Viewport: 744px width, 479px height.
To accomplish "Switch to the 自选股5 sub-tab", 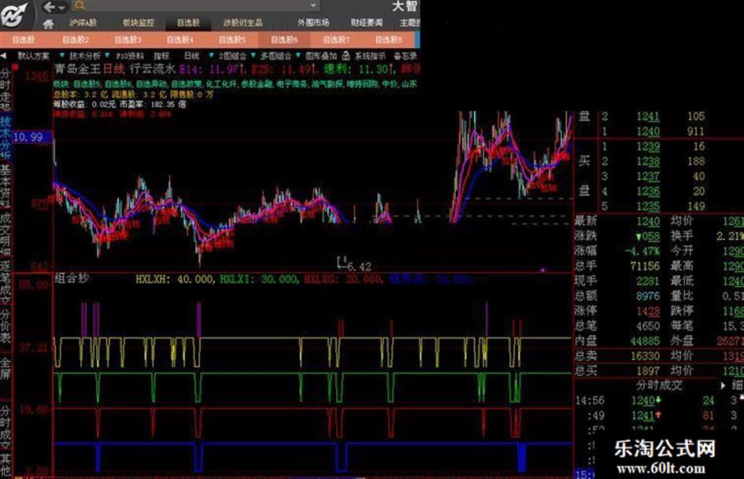I will [x=232, y=40].
